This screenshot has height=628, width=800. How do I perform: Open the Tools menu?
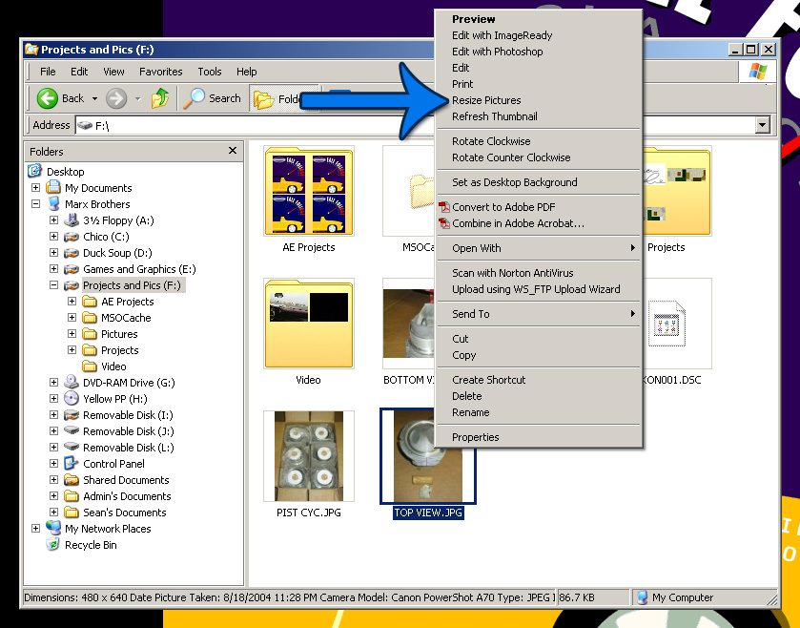[210, 72]
